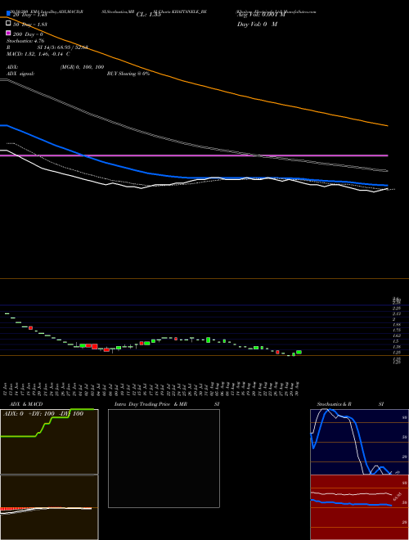Click the 'Day Vol: 0 M' text

tap(257, 25)
